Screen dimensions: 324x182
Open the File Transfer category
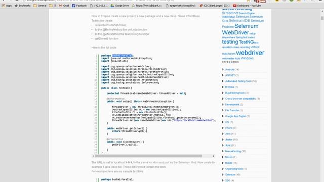232,110
